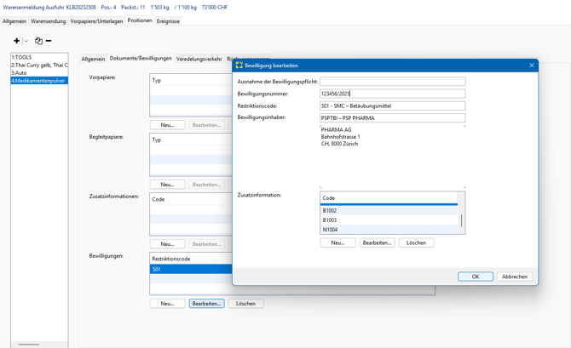Viewport: 571px width, 348px height.
Task: Click the minus icon to remove position
Action: pyautogui.click(x=49, y=41)
